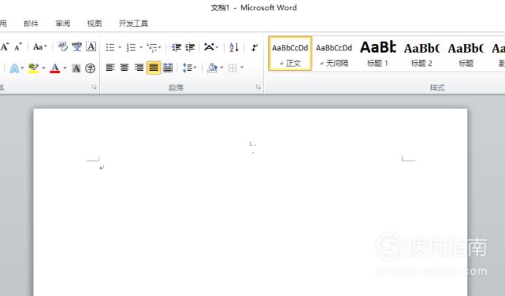
Task: Select the 正文 style
Action: click(290, 53)
